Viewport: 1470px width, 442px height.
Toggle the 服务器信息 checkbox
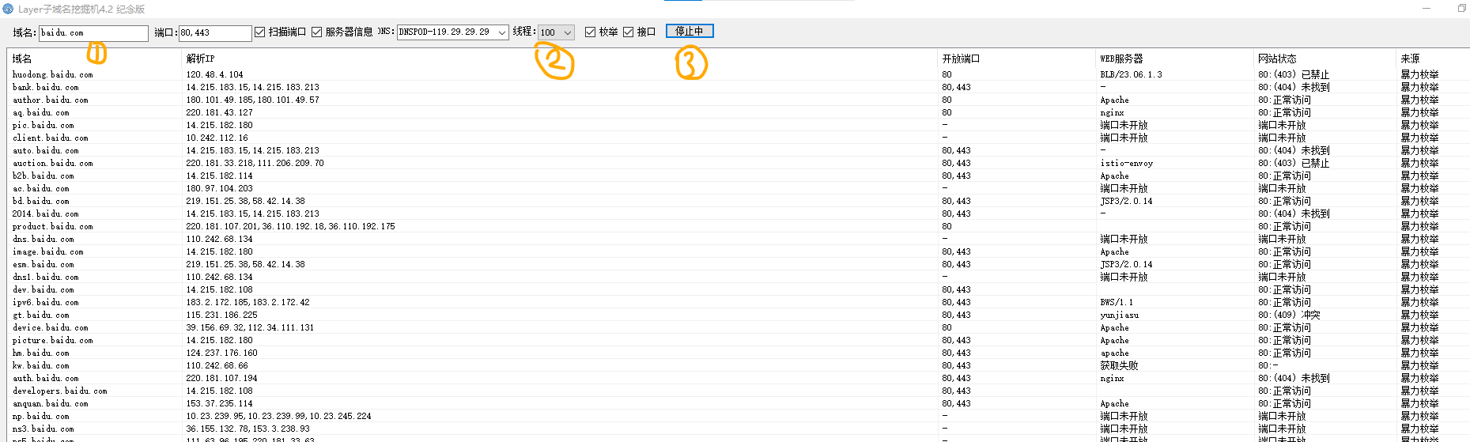pos(316,32)
